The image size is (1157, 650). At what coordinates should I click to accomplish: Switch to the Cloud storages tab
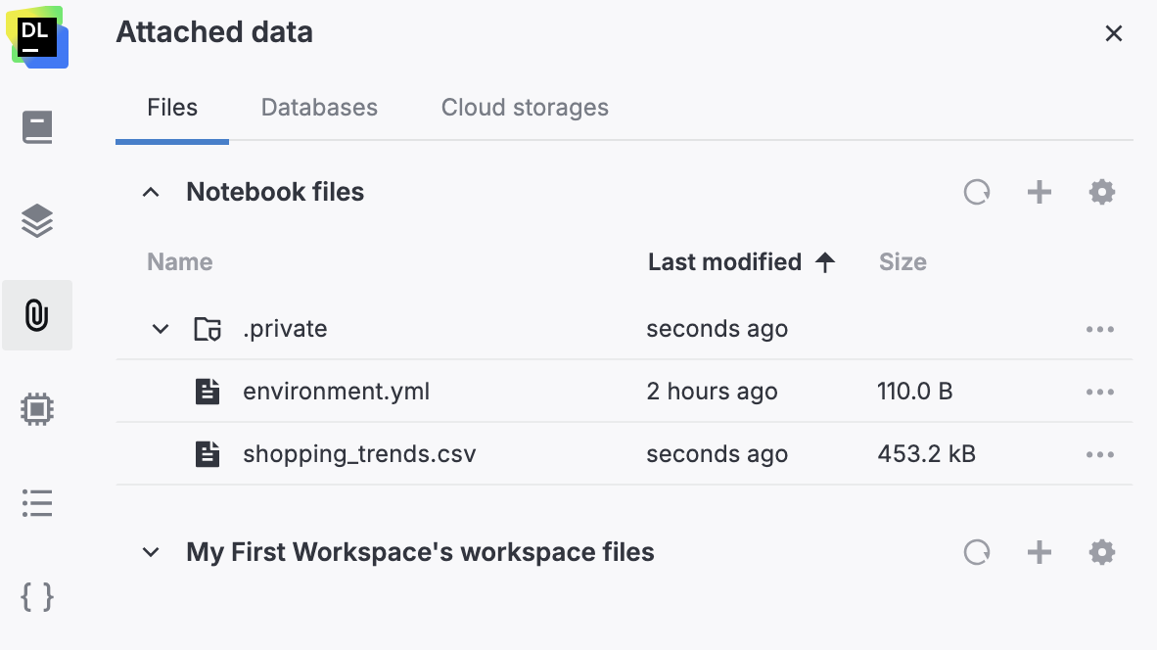[525, 108]
